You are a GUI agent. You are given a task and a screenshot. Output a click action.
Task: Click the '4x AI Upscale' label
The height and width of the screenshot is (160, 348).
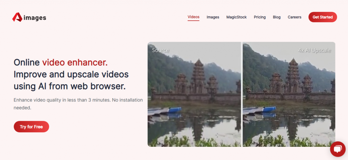(x=314, y=50)
